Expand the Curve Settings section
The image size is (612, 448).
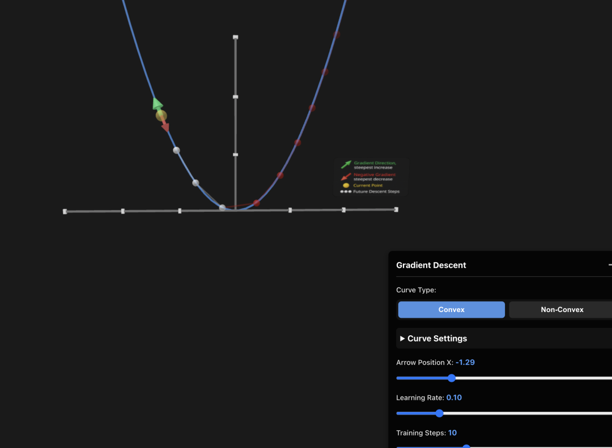(504, 338)
